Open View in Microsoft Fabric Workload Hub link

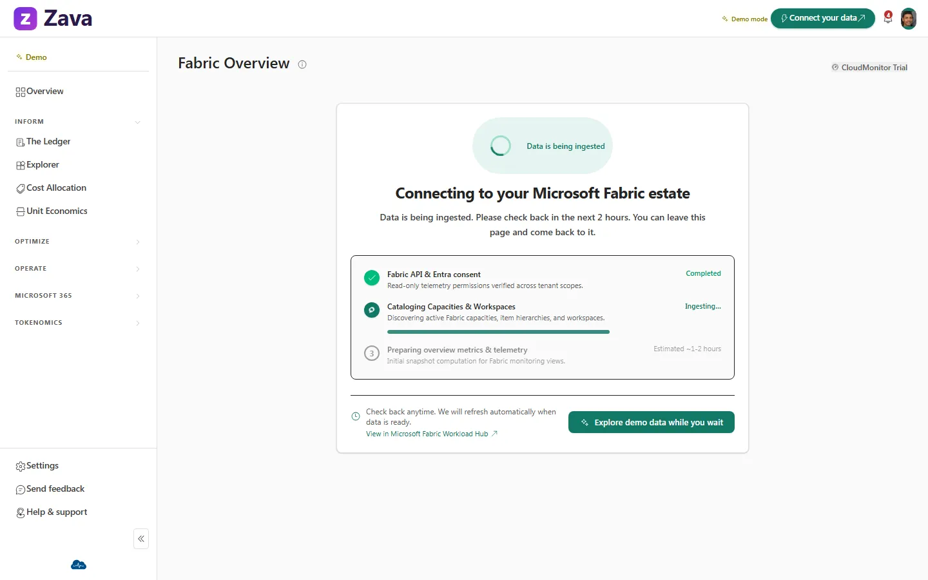432,434
